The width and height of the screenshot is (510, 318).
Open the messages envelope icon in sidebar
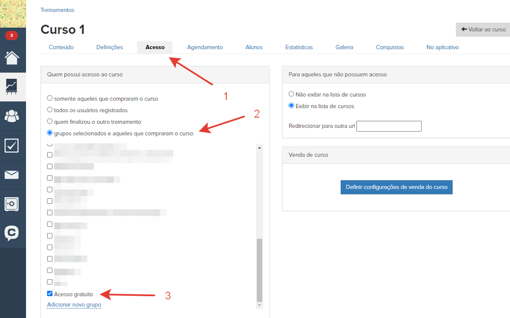[x=12, y=174]
